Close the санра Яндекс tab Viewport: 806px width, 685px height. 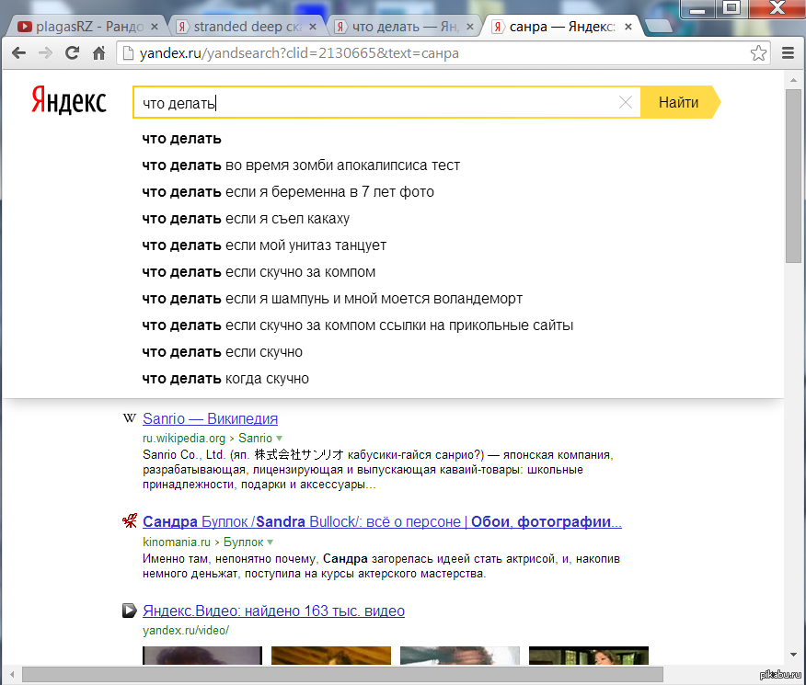click(628, 27)
